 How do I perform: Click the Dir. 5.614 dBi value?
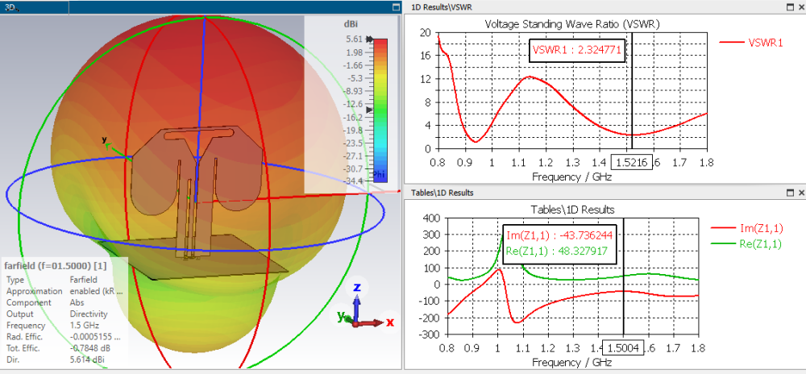86,359
